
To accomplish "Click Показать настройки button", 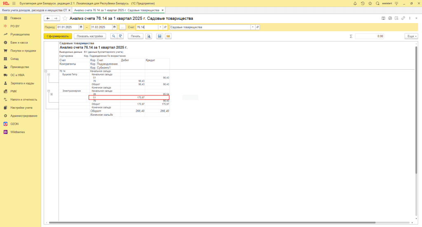I will 90,36.
